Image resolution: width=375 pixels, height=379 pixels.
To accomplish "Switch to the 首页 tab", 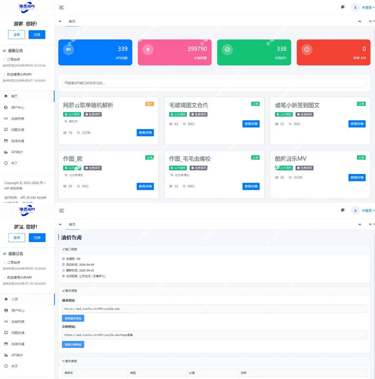I will click(72, 21).
